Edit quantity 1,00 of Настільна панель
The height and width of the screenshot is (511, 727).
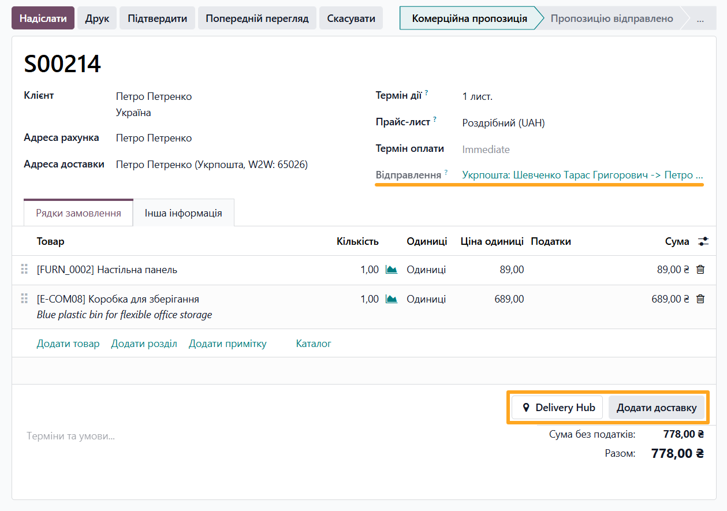[x=370, y=270]
